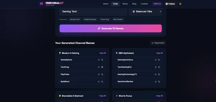Star the GameTechReview name

156,82
